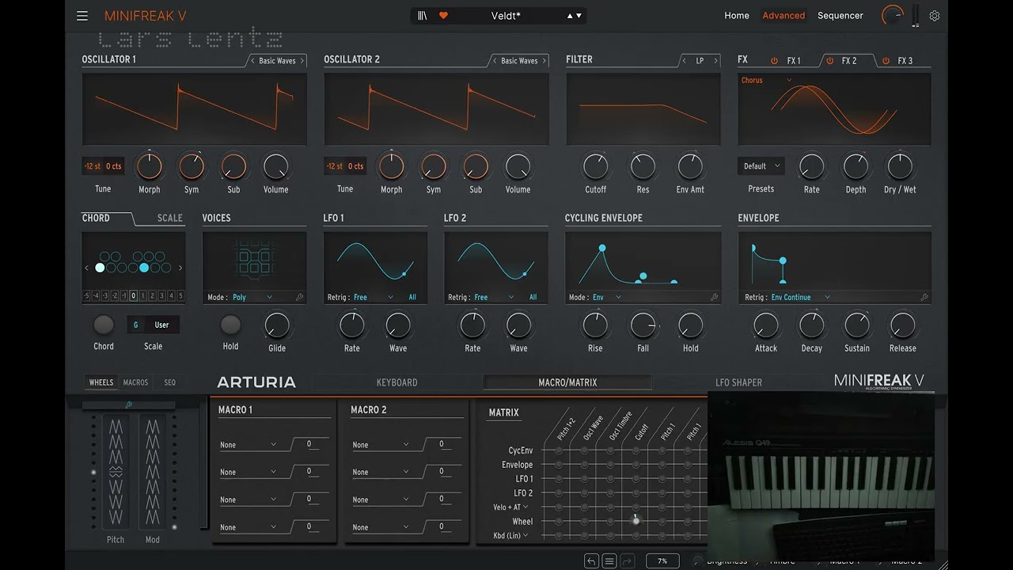Toggle matrix node for Envelope to Osc1 Timbre
The image size is (1013, 570).
pos(610,465)
